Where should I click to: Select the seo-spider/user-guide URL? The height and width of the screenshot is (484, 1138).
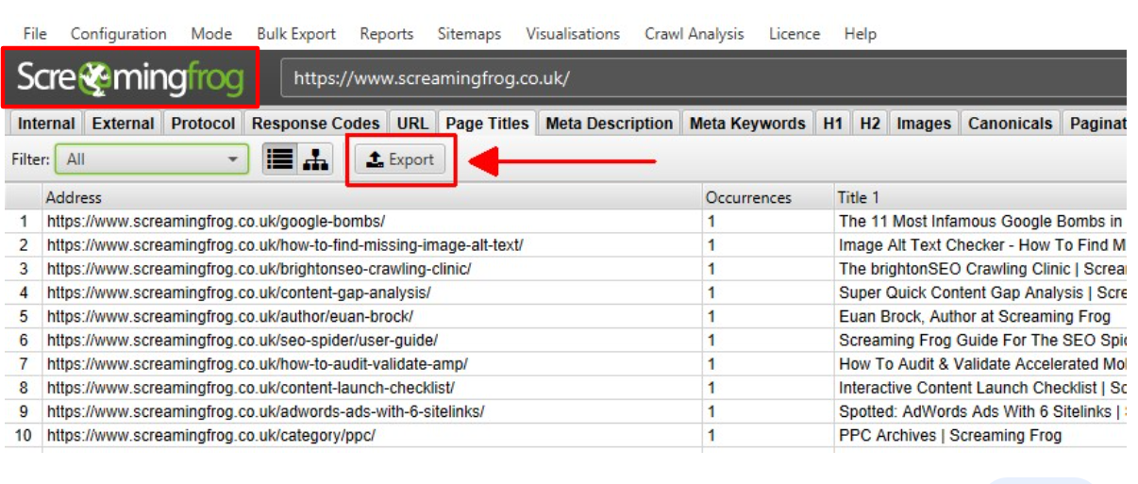pyautogui.click(x=243, y=340)
